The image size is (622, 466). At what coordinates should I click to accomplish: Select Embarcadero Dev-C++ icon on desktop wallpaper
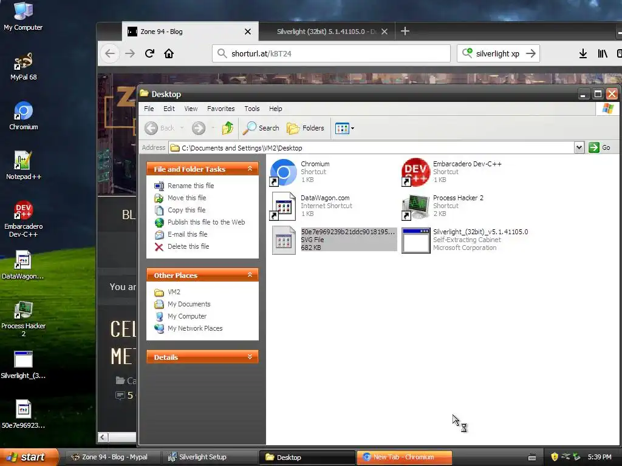(23, 219)
